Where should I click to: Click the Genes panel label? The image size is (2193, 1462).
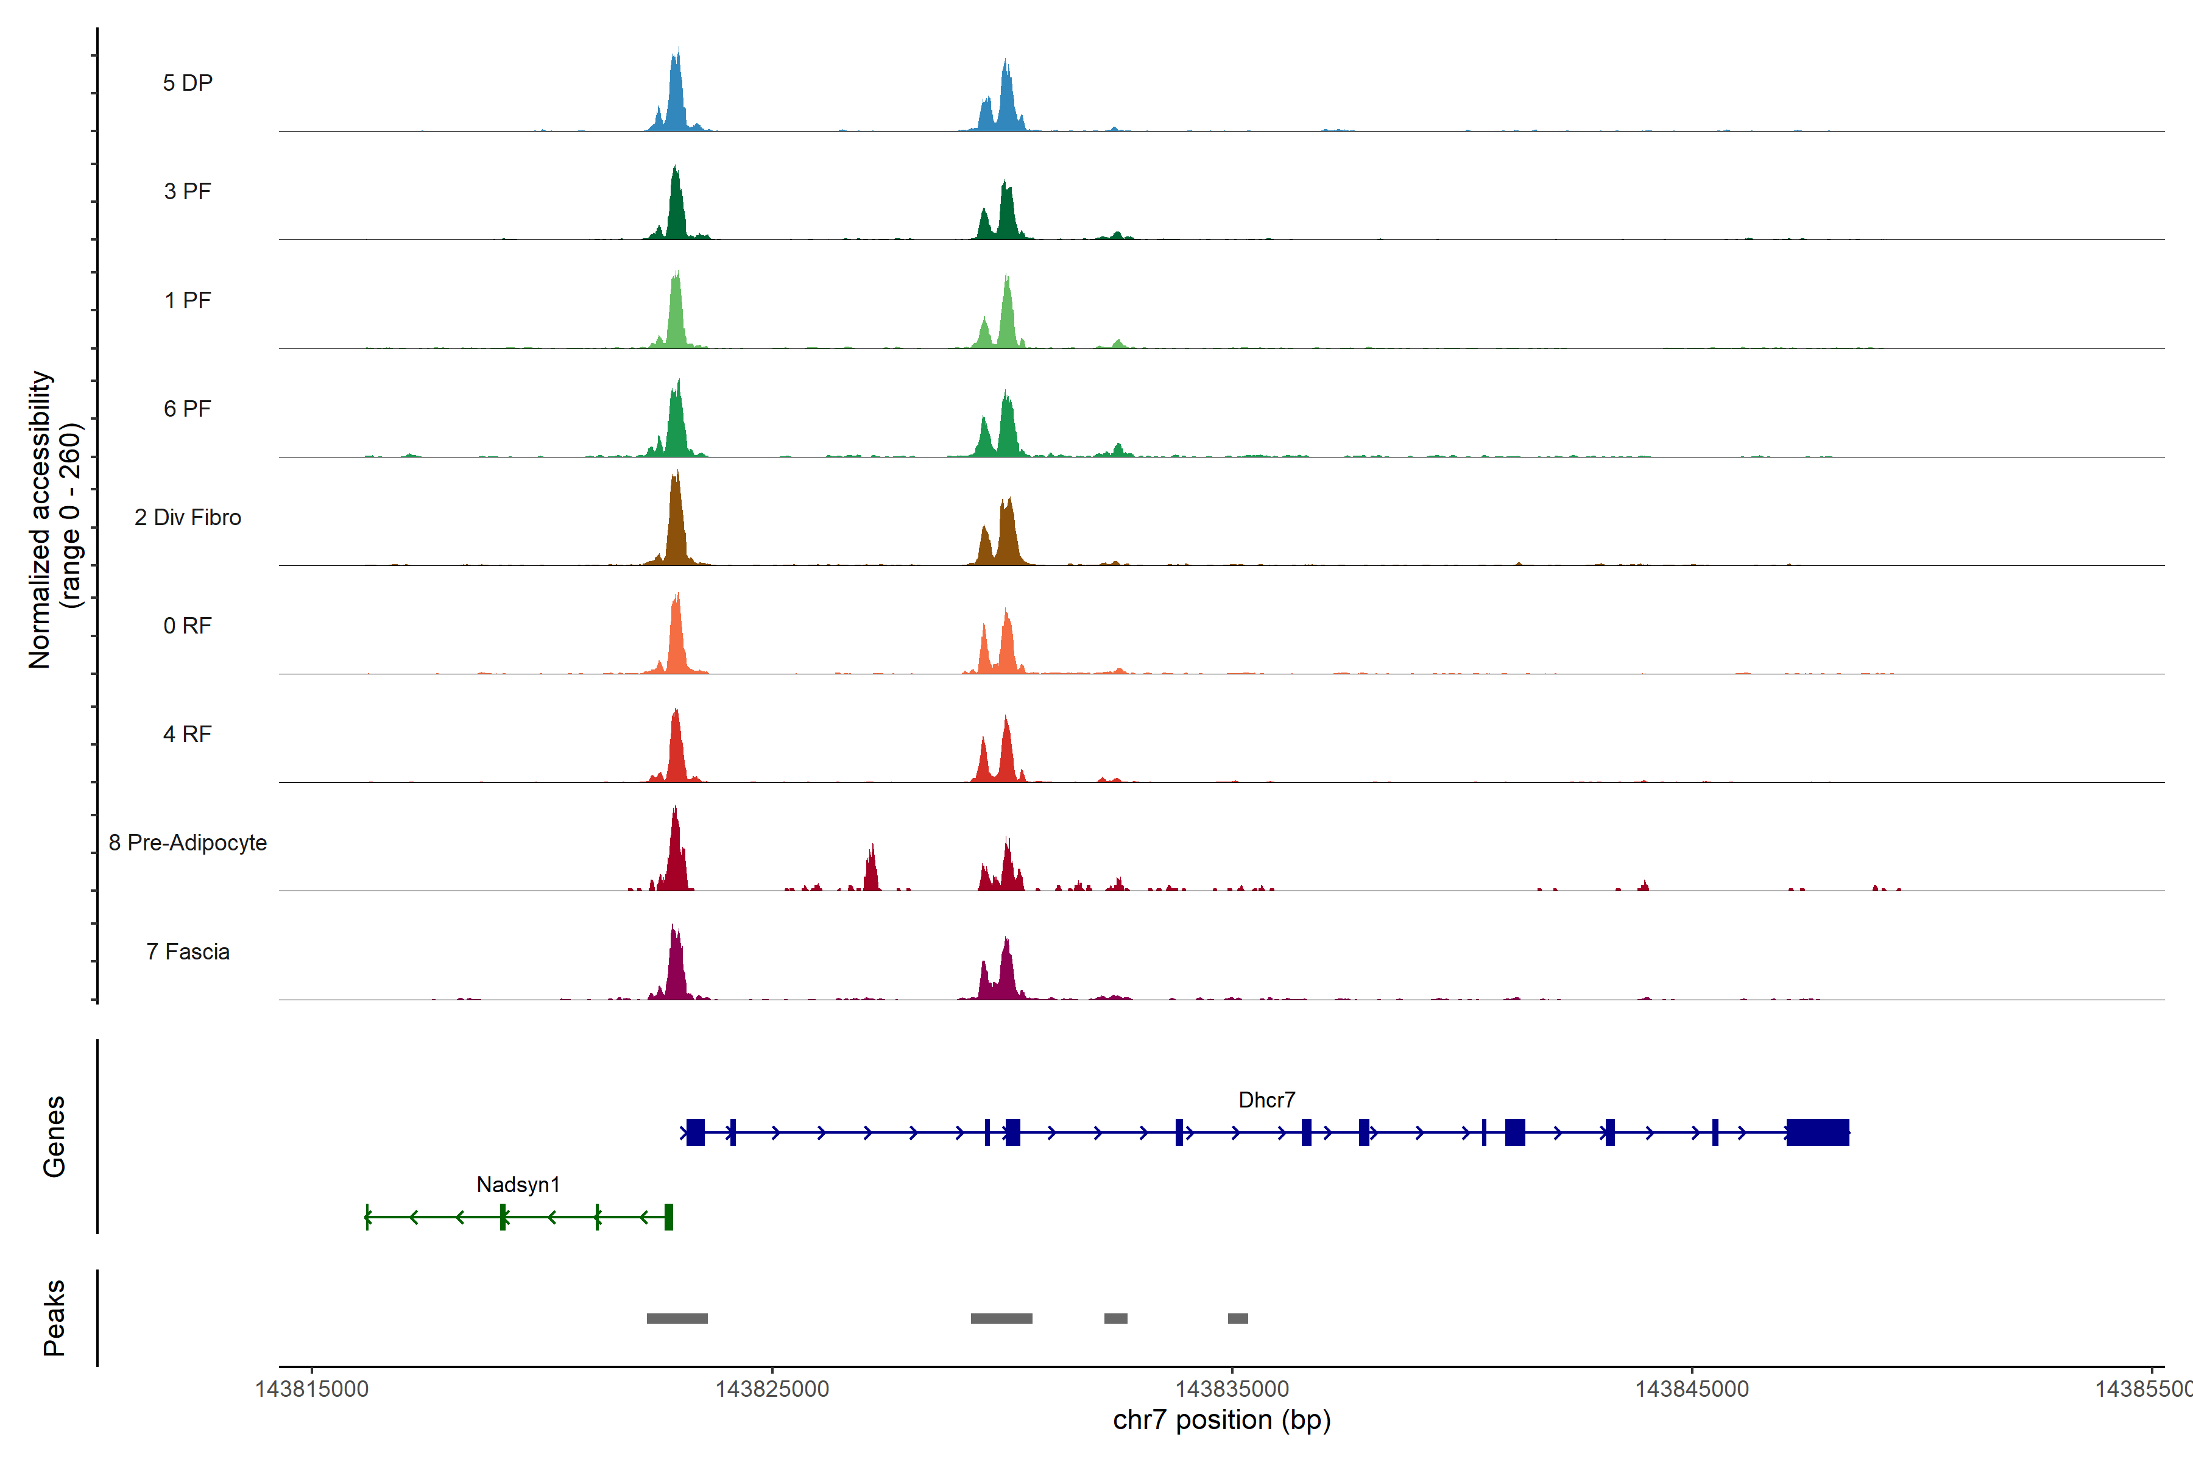click(54, 1137)
